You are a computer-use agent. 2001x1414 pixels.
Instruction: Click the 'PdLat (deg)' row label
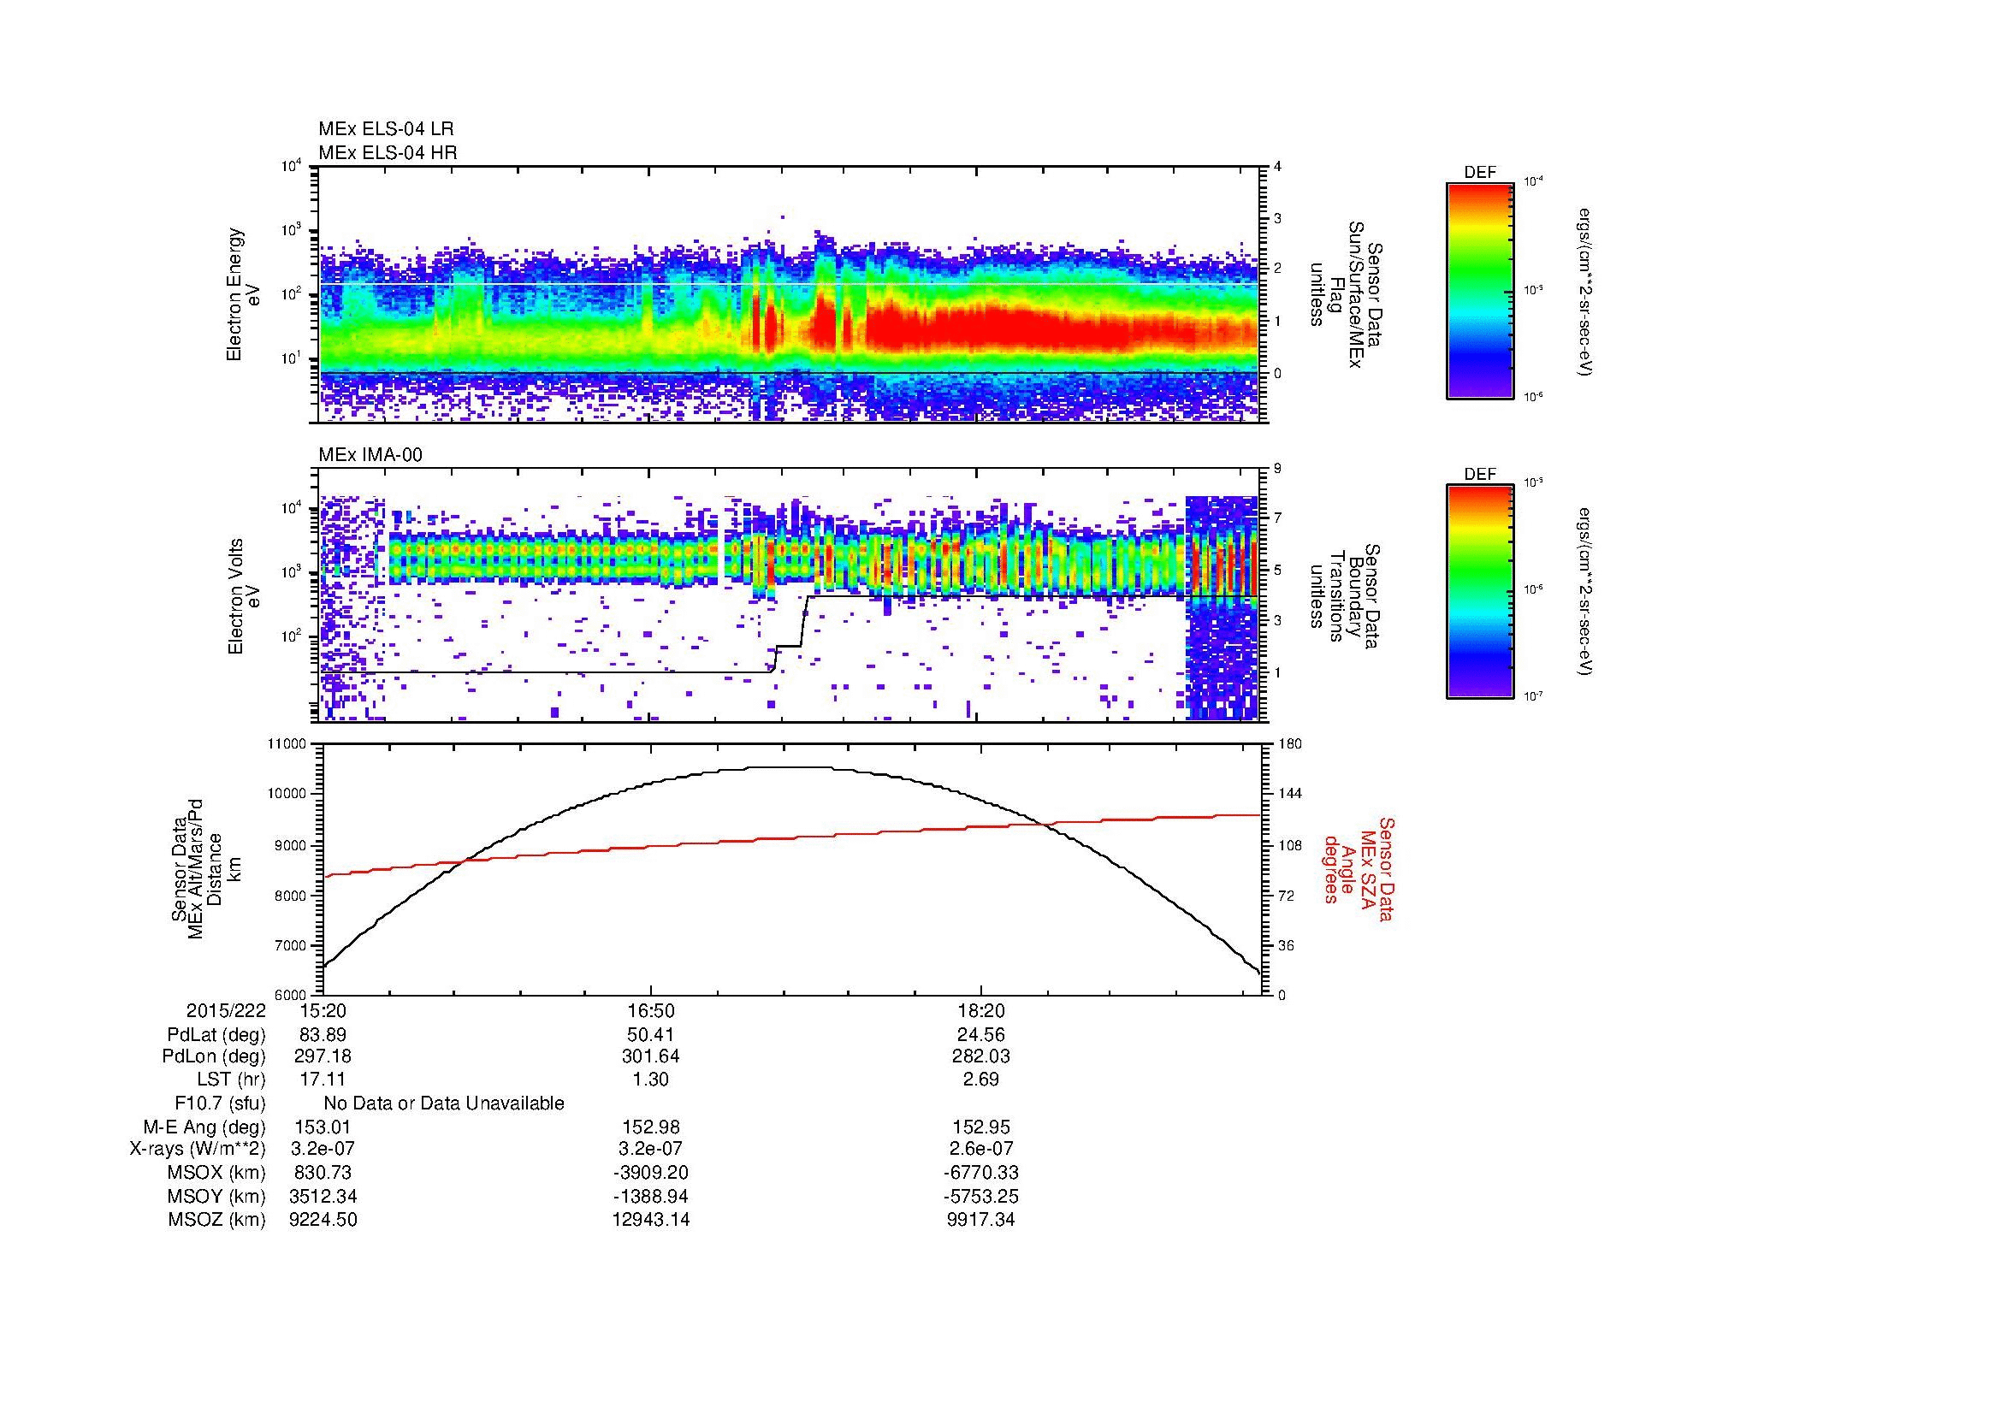click(x=217, y=1035)
